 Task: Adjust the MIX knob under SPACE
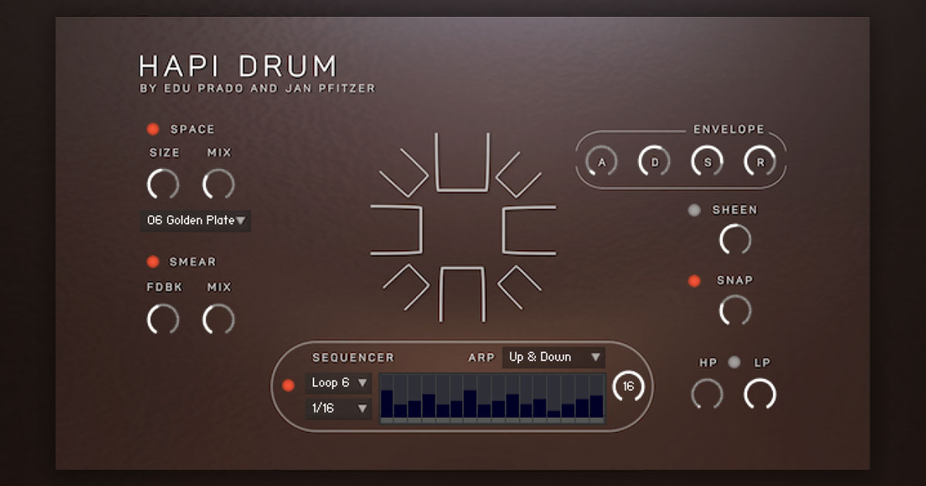(x=218, y=185)
